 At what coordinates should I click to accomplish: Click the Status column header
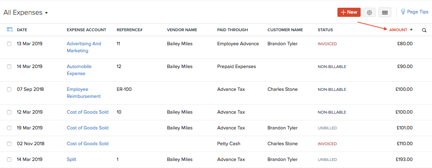[x=325, y=30]
